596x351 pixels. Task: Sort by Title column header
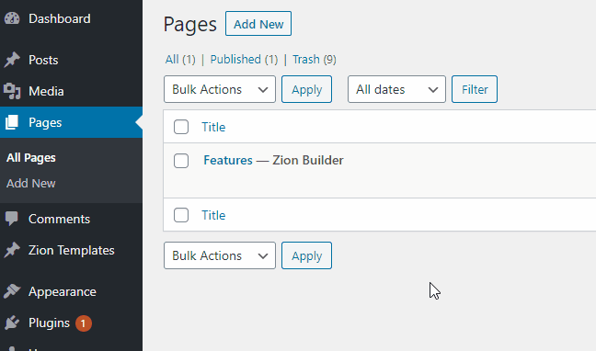[x=213, y=127]
